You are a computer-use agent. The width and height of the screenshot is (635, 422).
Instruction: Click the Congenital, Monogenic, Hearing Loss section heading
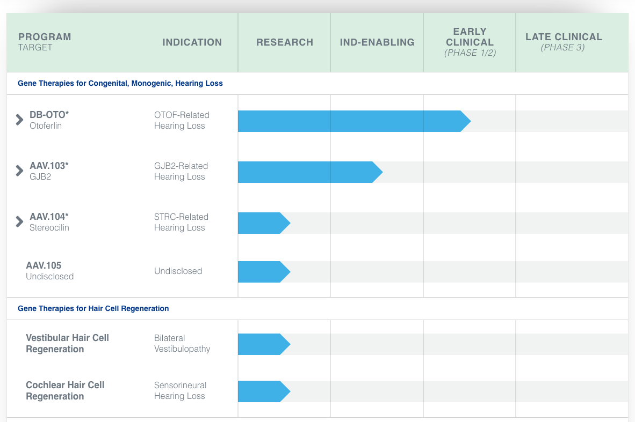(120, 83)
